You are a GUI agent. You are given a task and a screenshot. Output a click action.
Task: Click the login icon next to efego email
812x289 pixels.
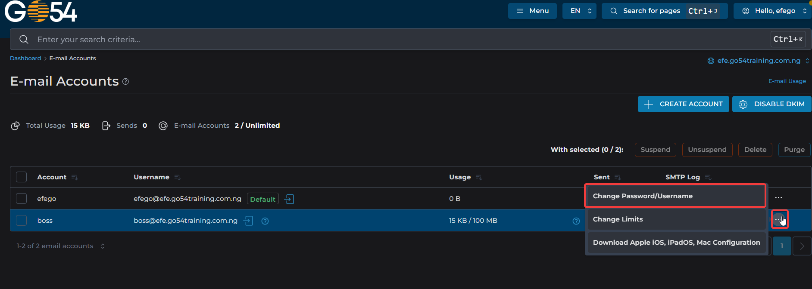(x=289, y=199)
